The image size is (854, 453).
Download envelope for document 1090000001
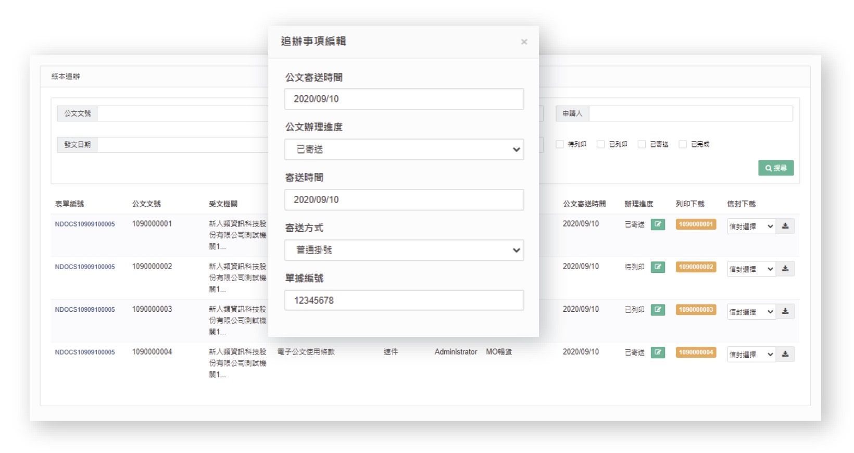tap(785, 226)
